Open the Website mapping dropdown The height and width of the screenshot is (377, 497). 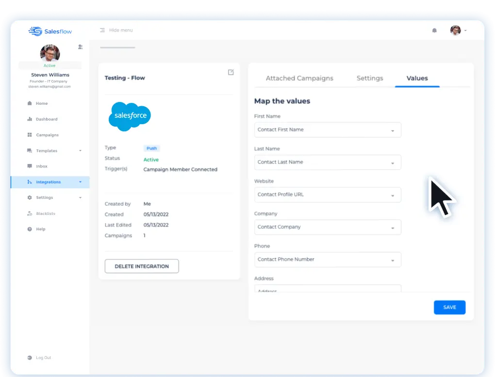(x=328, y=195)
